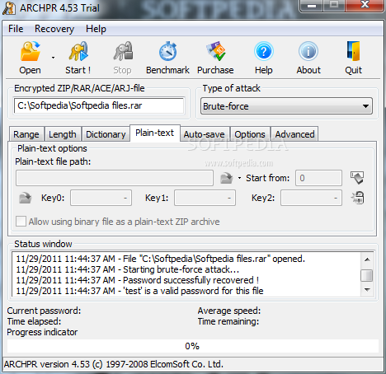Open the File menu
The image size is (386, 374).
(16, 29)
